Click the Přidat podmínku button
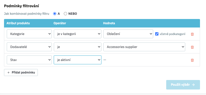 click(21, 72)
